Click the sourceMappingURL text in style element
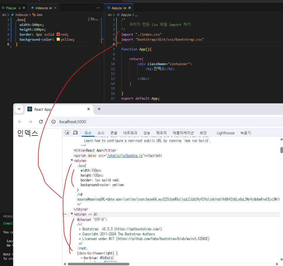 [178, 199]
